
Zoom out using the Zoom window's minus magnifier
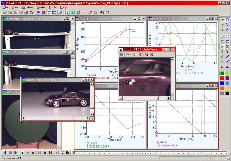pos(147,54)
